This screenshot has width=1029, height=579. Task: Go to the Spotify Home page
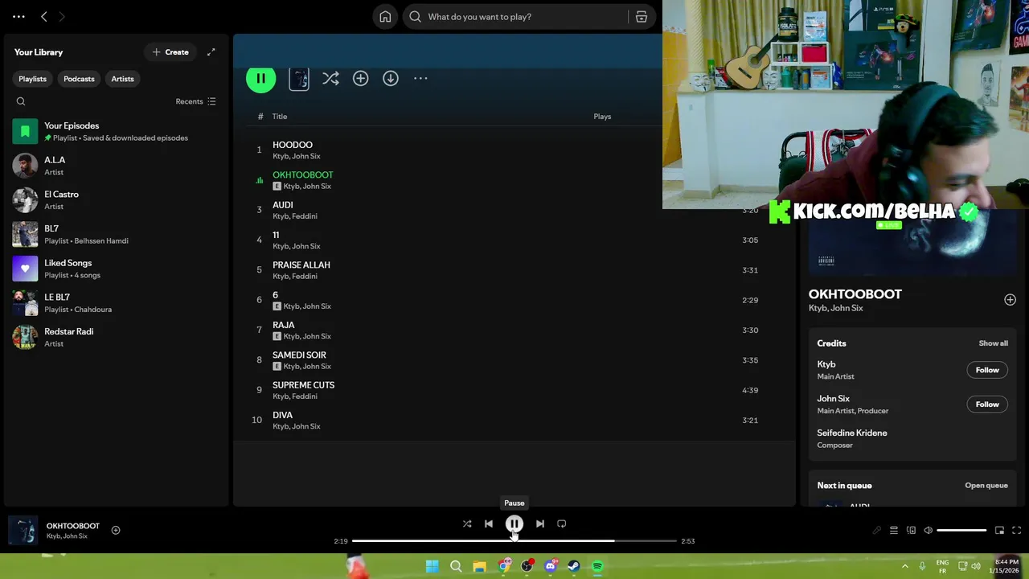[x=385, y=17]
